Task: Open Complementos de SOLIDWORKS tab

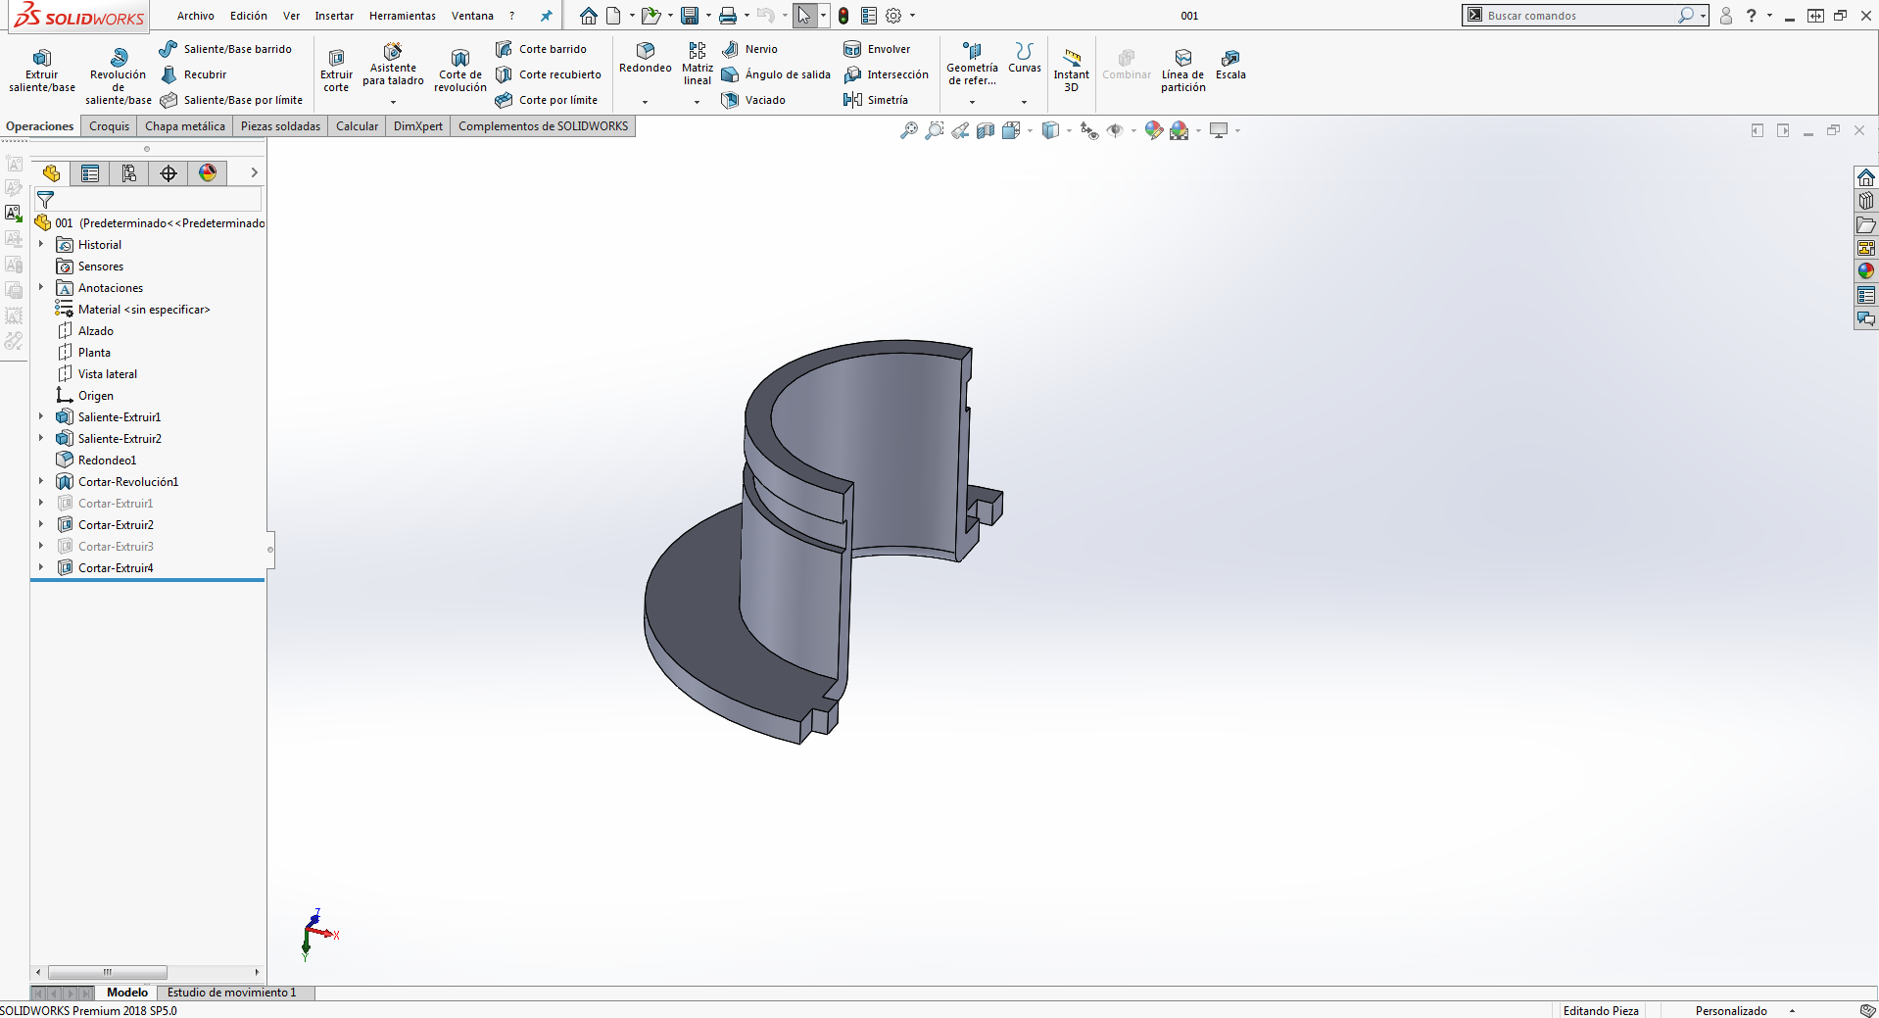Action: pyautogui.click(x=543, y=126)
